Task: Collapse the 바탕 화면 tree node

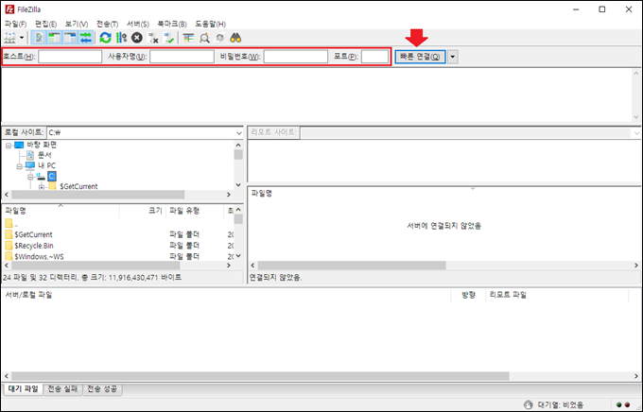Action: pyautogui.click(x=9, y=146)
